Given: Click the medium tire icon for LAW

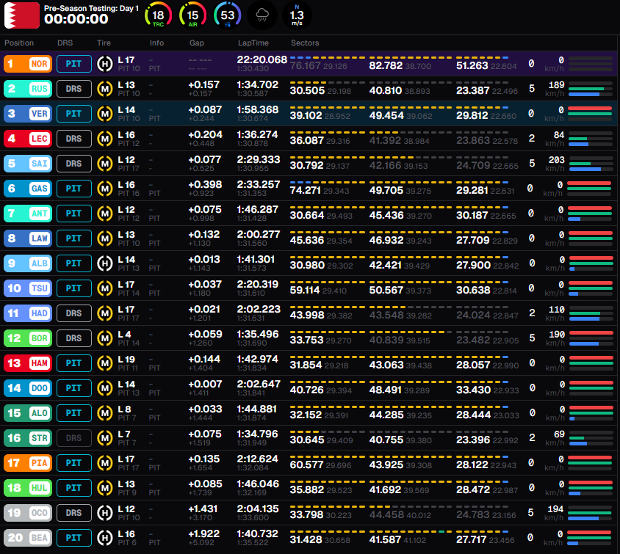Looking at the screenshot, I should tap(105, 238).
